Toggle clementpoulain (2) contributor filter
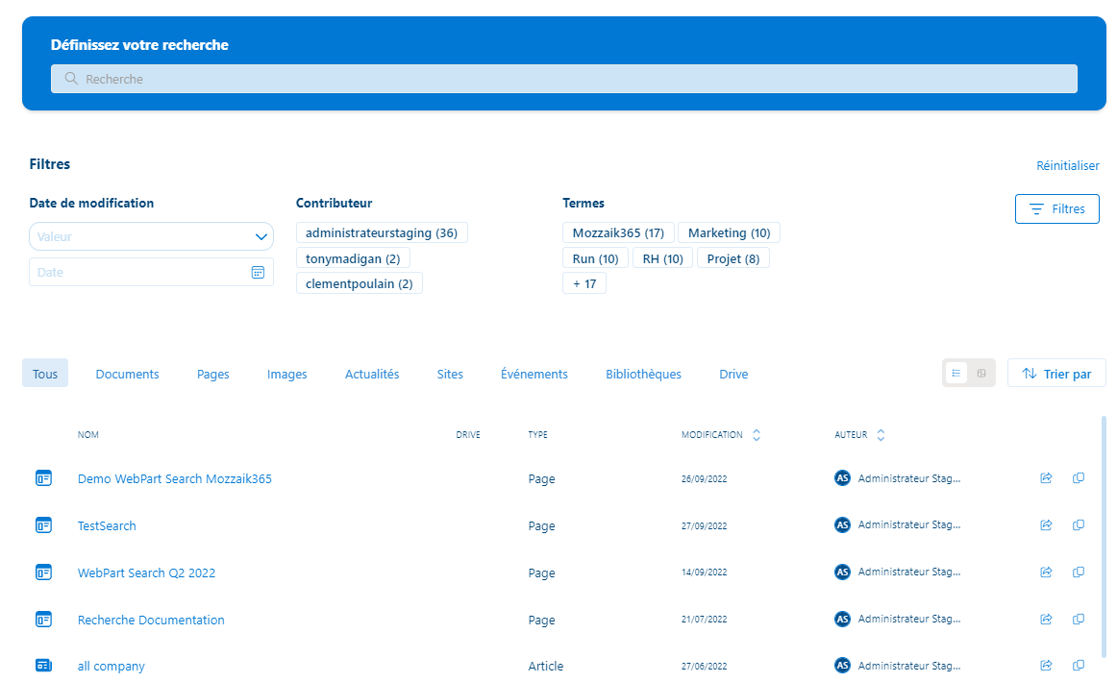Screen dimensions: 1117x682 click(360, 283)
